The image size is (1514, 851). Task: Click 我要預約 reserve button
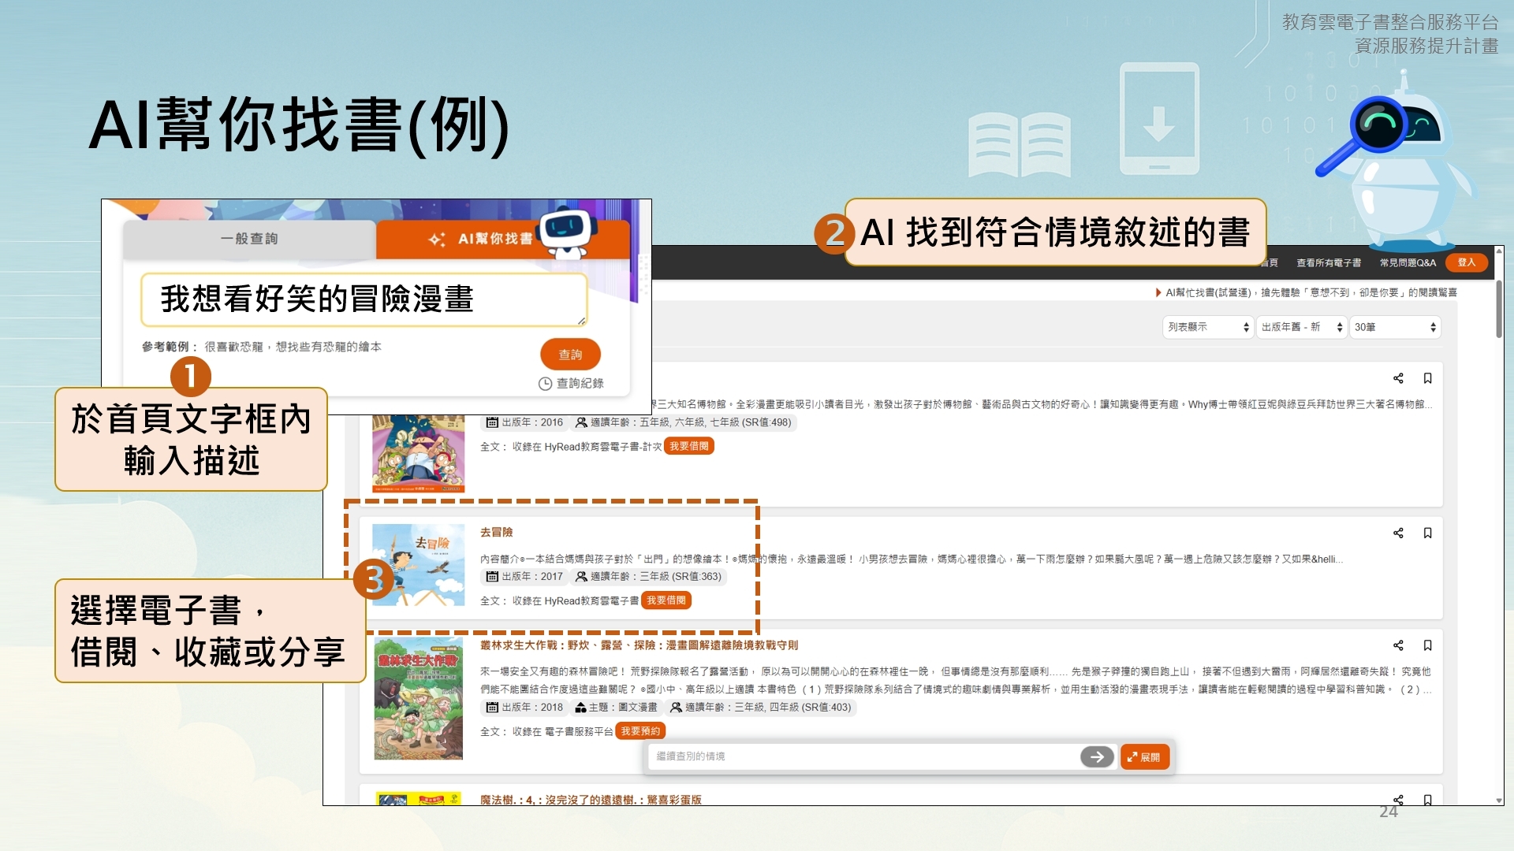pyautogui.click(x=640, y=731)
